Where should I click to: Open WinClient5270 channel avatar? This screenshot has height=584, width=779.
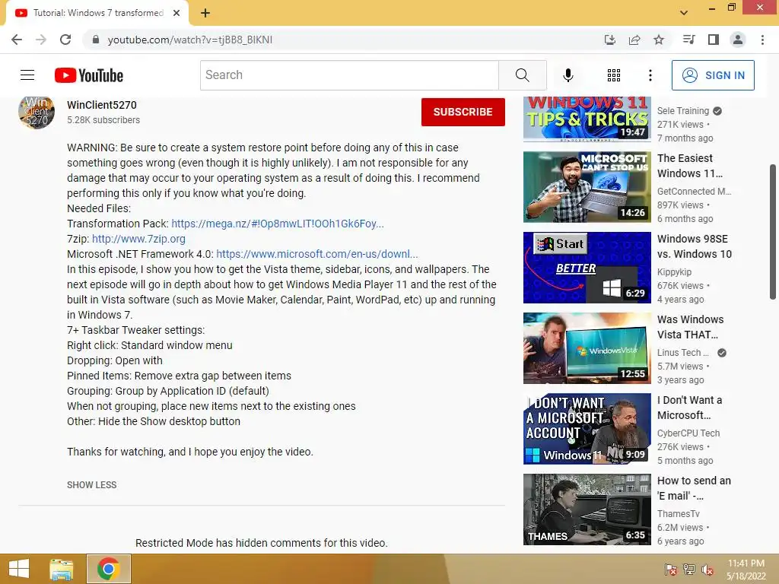[x=37, y=113]
